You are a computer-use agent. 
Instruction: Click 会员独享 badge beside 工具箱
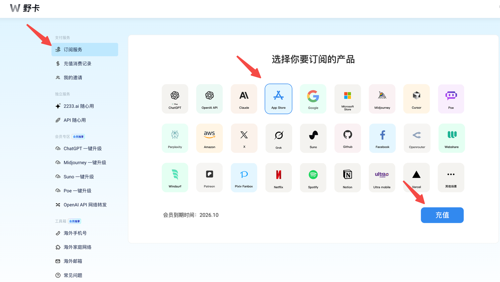[x=74, y=221]
